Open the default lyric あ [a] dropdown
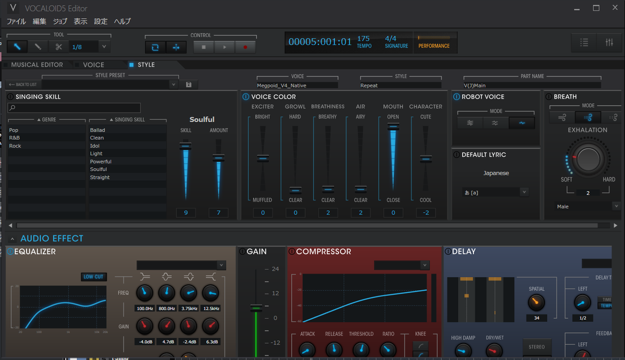Screen dimensions: 625x360 coord(523,192)
